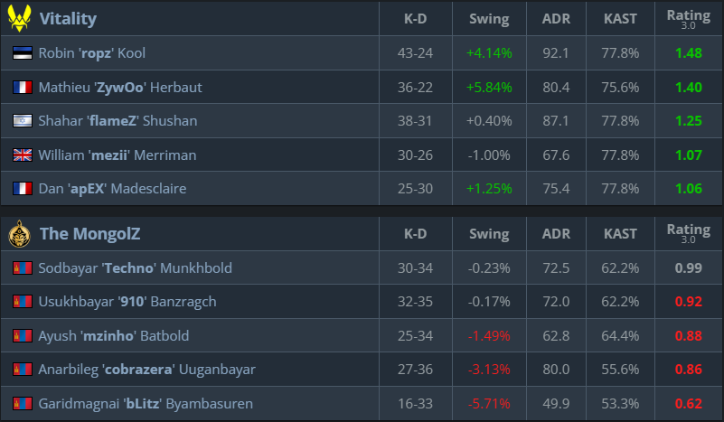Image resolution: width=724 pixels, height=422 pixels.
Task: Sort The MongolZ table by KAST
Action: [x=620, y=235]
